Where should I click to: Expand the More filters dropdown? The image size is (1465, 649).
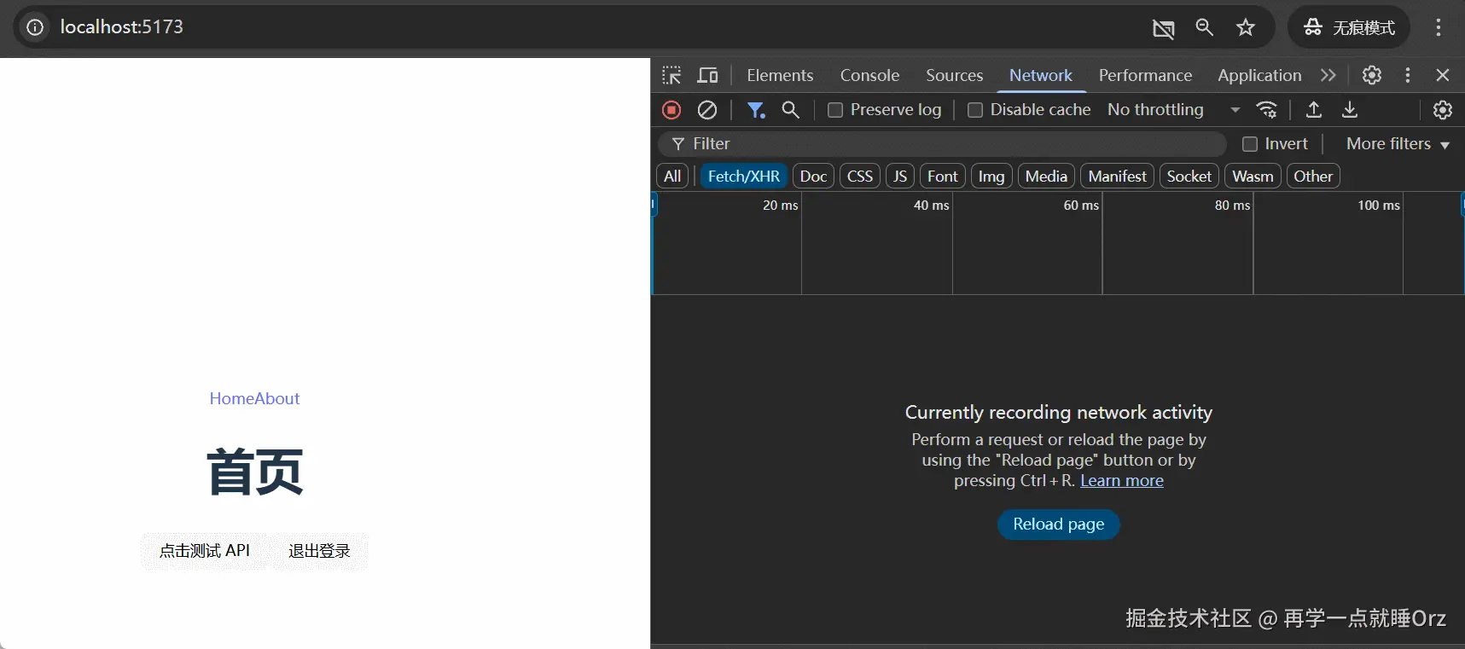click(x=1398, y=144)
